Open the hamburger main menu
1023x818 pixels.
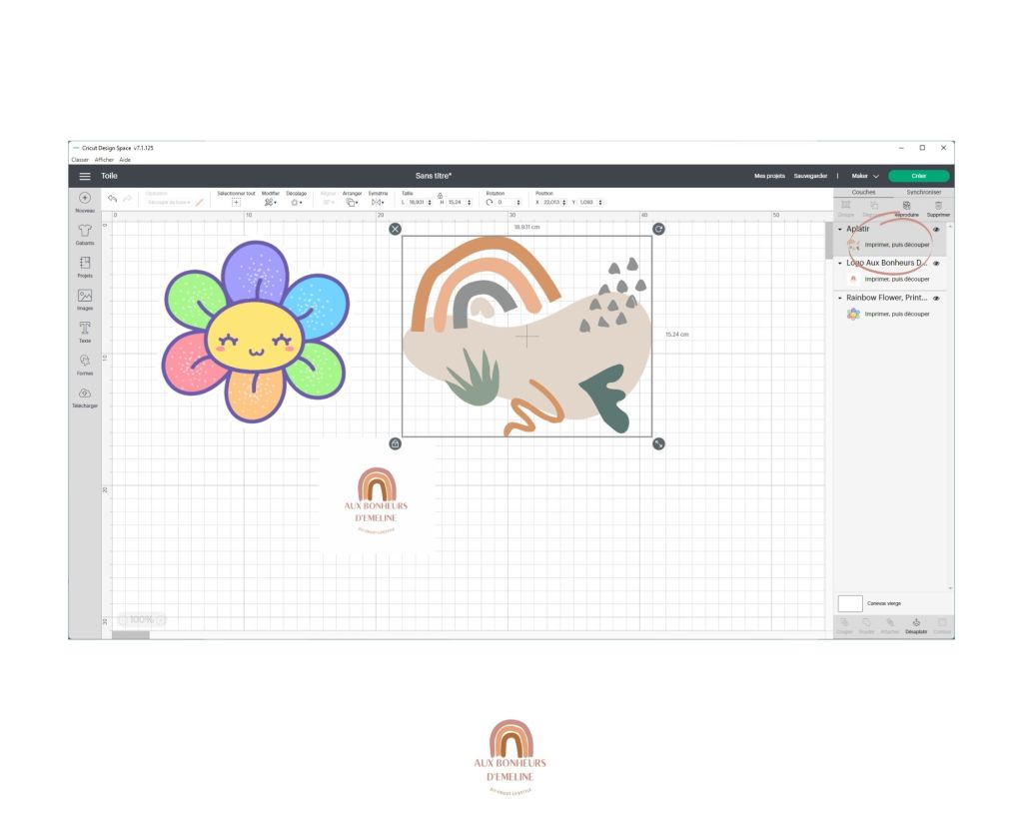pos(85,176)
